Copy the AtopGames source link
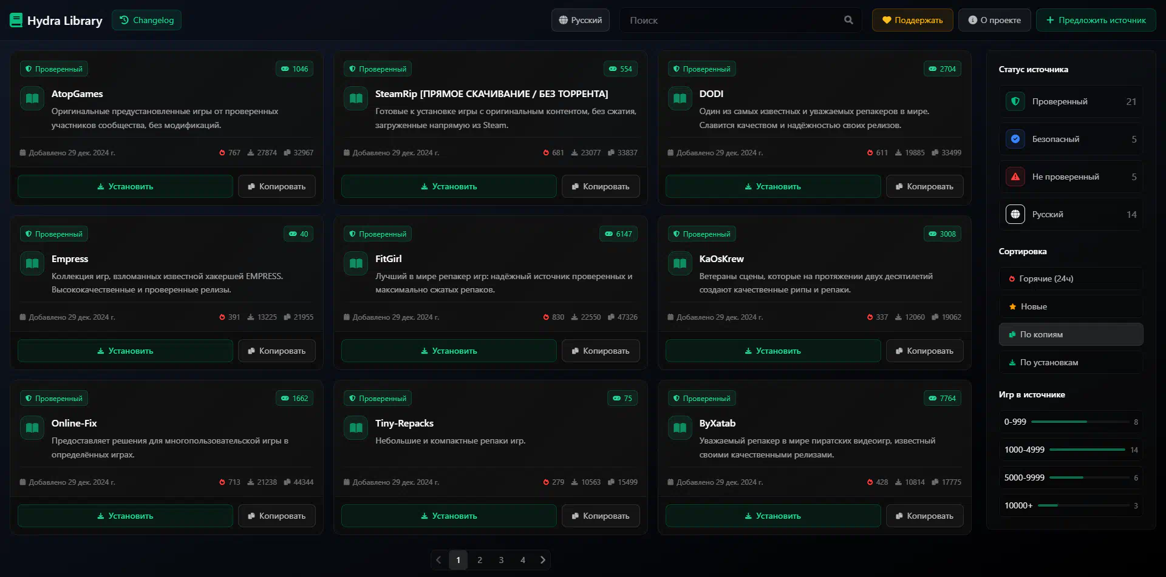Screen dimensions: 1166x577 coord(276,186)
